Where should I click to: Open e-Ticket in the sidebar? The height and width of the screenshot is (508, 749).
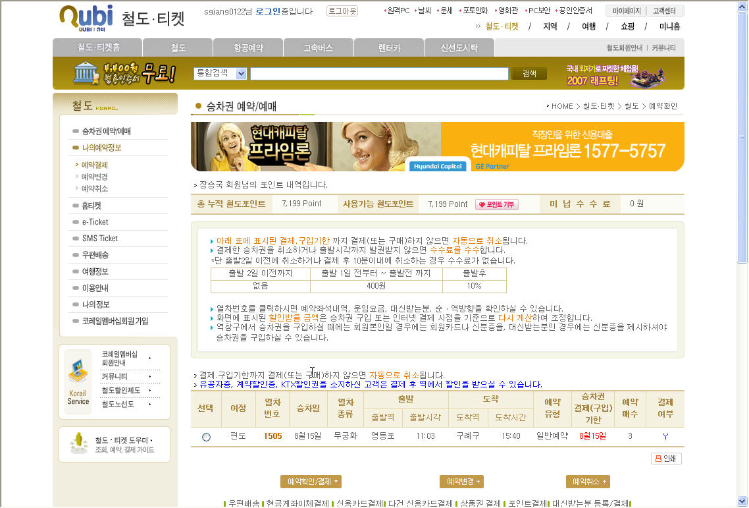[x=95, y=222]
